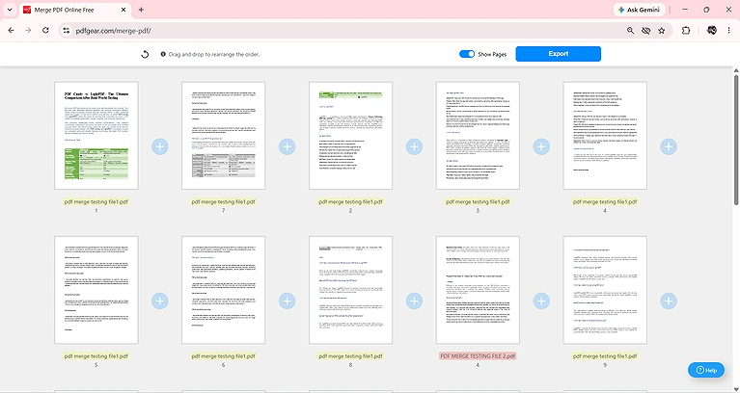Click 'pdf merge testing file1.pdf' label above number 5
Viewport: 740px width, 393px height.
[x=96, y=356]
